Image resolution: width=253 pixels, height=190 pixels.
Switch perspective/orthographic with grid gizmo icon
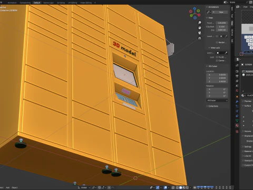coord(200,38)
